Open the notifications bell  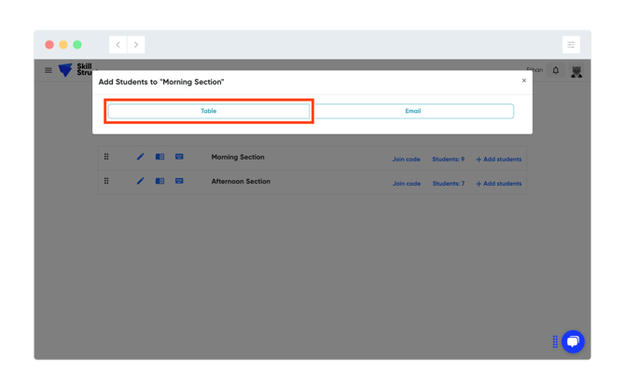pyautogui.click(x=556, y=70)
